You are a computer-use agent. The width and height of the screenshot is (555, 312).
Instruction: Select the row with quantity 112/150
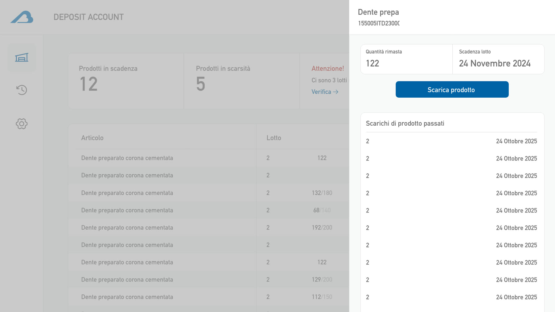(x=209, y=297)
